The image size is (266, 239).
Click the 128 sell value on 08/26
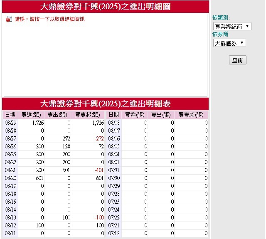tap(66, 146)
